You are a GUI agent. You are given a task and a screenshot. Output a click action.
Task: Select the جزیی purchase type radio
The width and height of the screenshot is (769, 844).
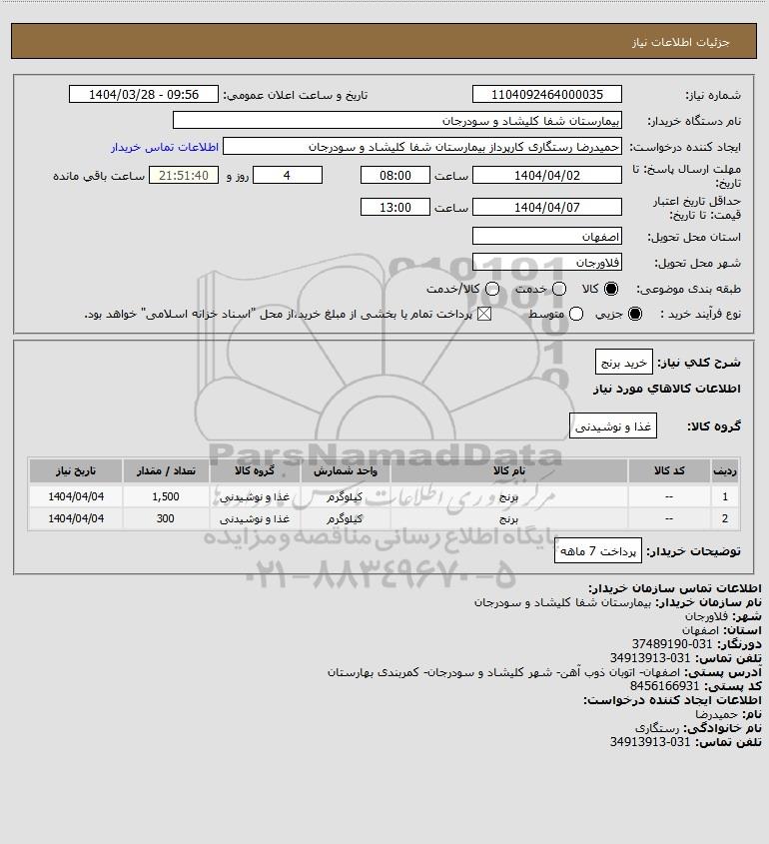tap(635, 314)
